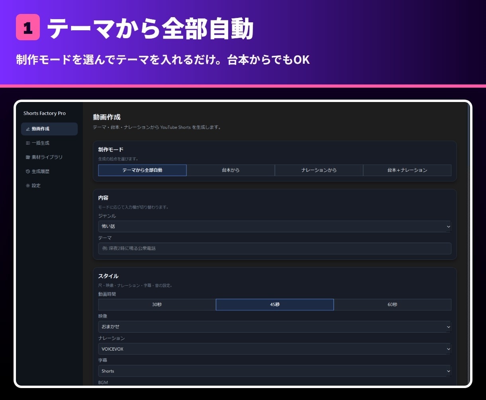Expand the 映像 dropdown showing おまかせ
486x400 pixels.
(x=275, y=327)
